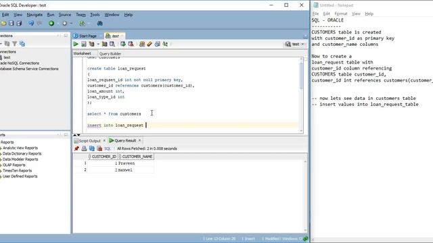Screen dimensions: 433x243
Task: Click the worksheet editor vertical scrollbar
Action: click(x=301, y=94)
